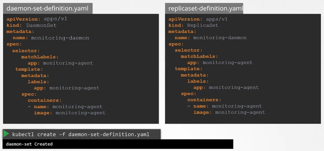Click the matchLabels key in ReplicaSet file
This screenshot has height=151, width=324.
coord(199,57)
